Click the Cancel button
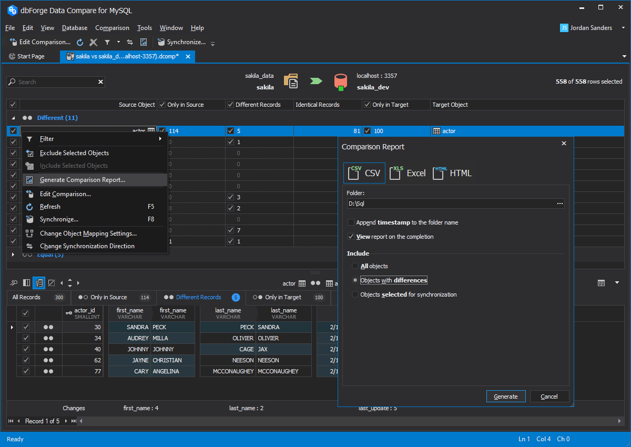Screen dimensions: 631x447 pos(549,397)
